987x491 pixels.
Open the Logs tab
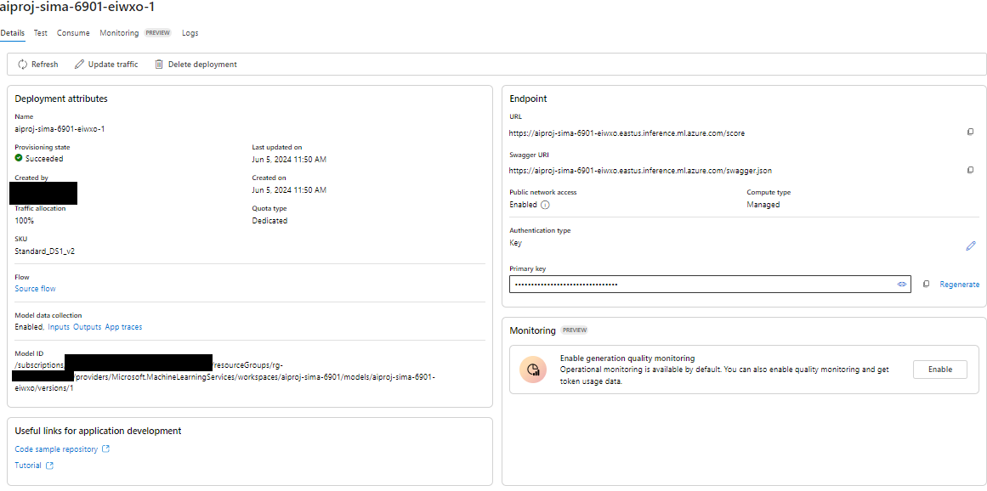click(190, 32)
